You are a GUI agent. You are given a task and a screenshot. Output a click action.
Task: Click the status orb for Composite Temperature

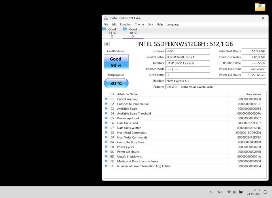(106, 104)
